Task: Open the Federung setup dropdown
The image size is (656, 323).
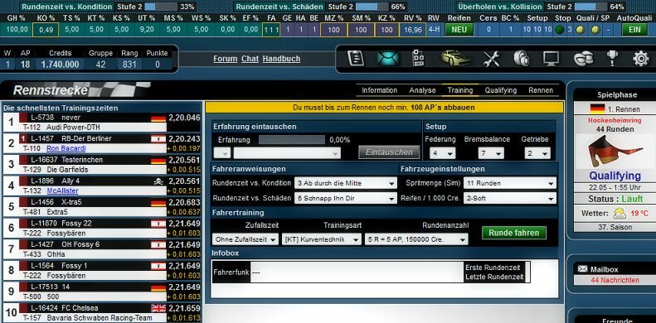Action: pos(442,153)
